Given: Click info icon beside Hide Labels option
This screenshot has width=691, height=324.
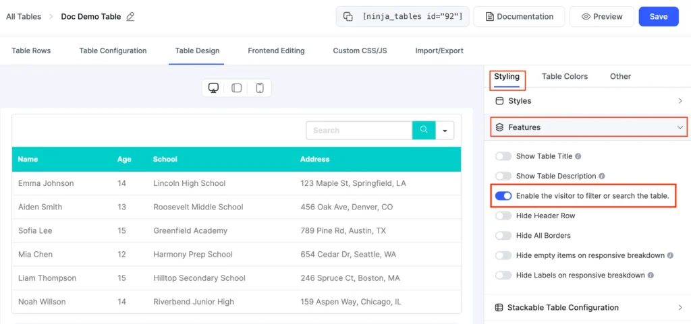Looking at the screenshot, I should coord(651,276).
